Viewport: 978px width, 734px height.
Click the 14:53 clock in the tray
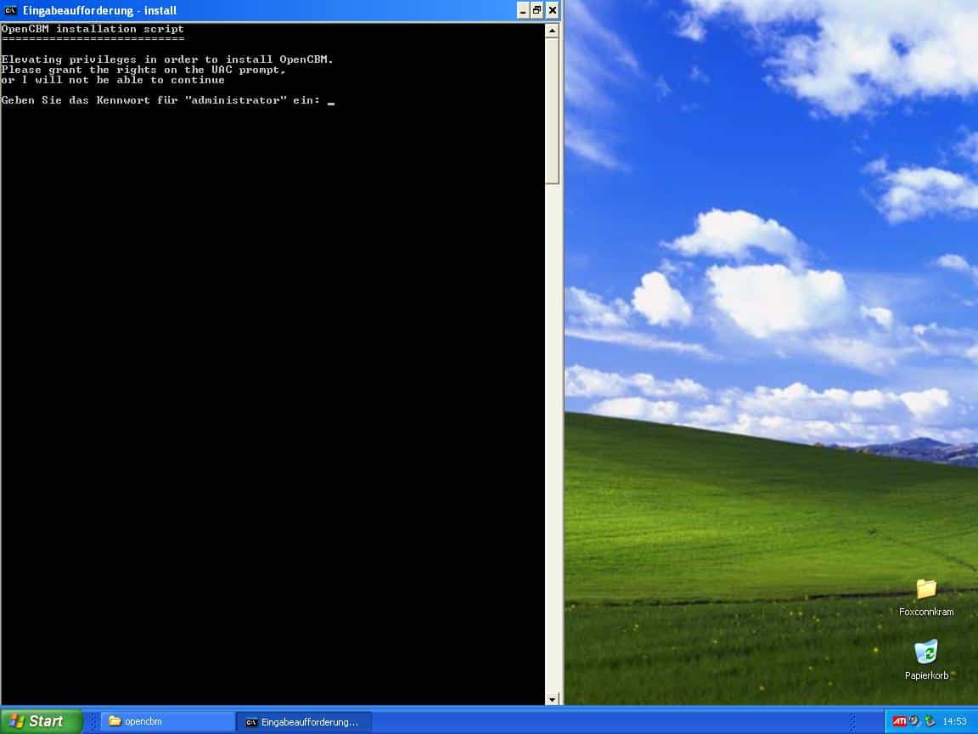[x=954, y=721]
